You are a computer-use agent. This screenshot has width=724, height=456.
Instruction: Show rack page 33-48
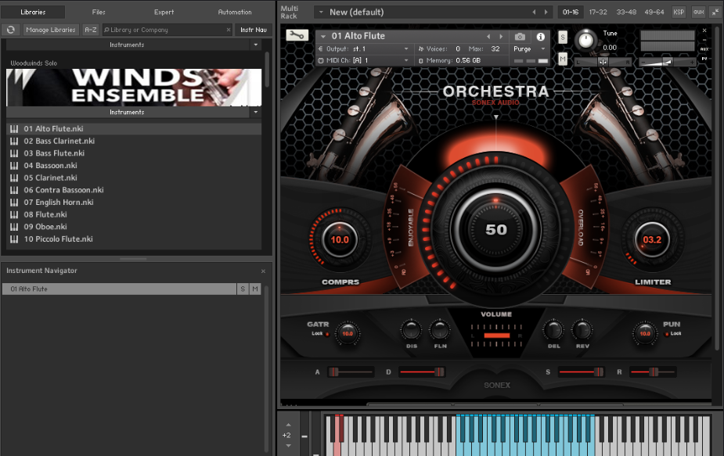click(626, 12)
